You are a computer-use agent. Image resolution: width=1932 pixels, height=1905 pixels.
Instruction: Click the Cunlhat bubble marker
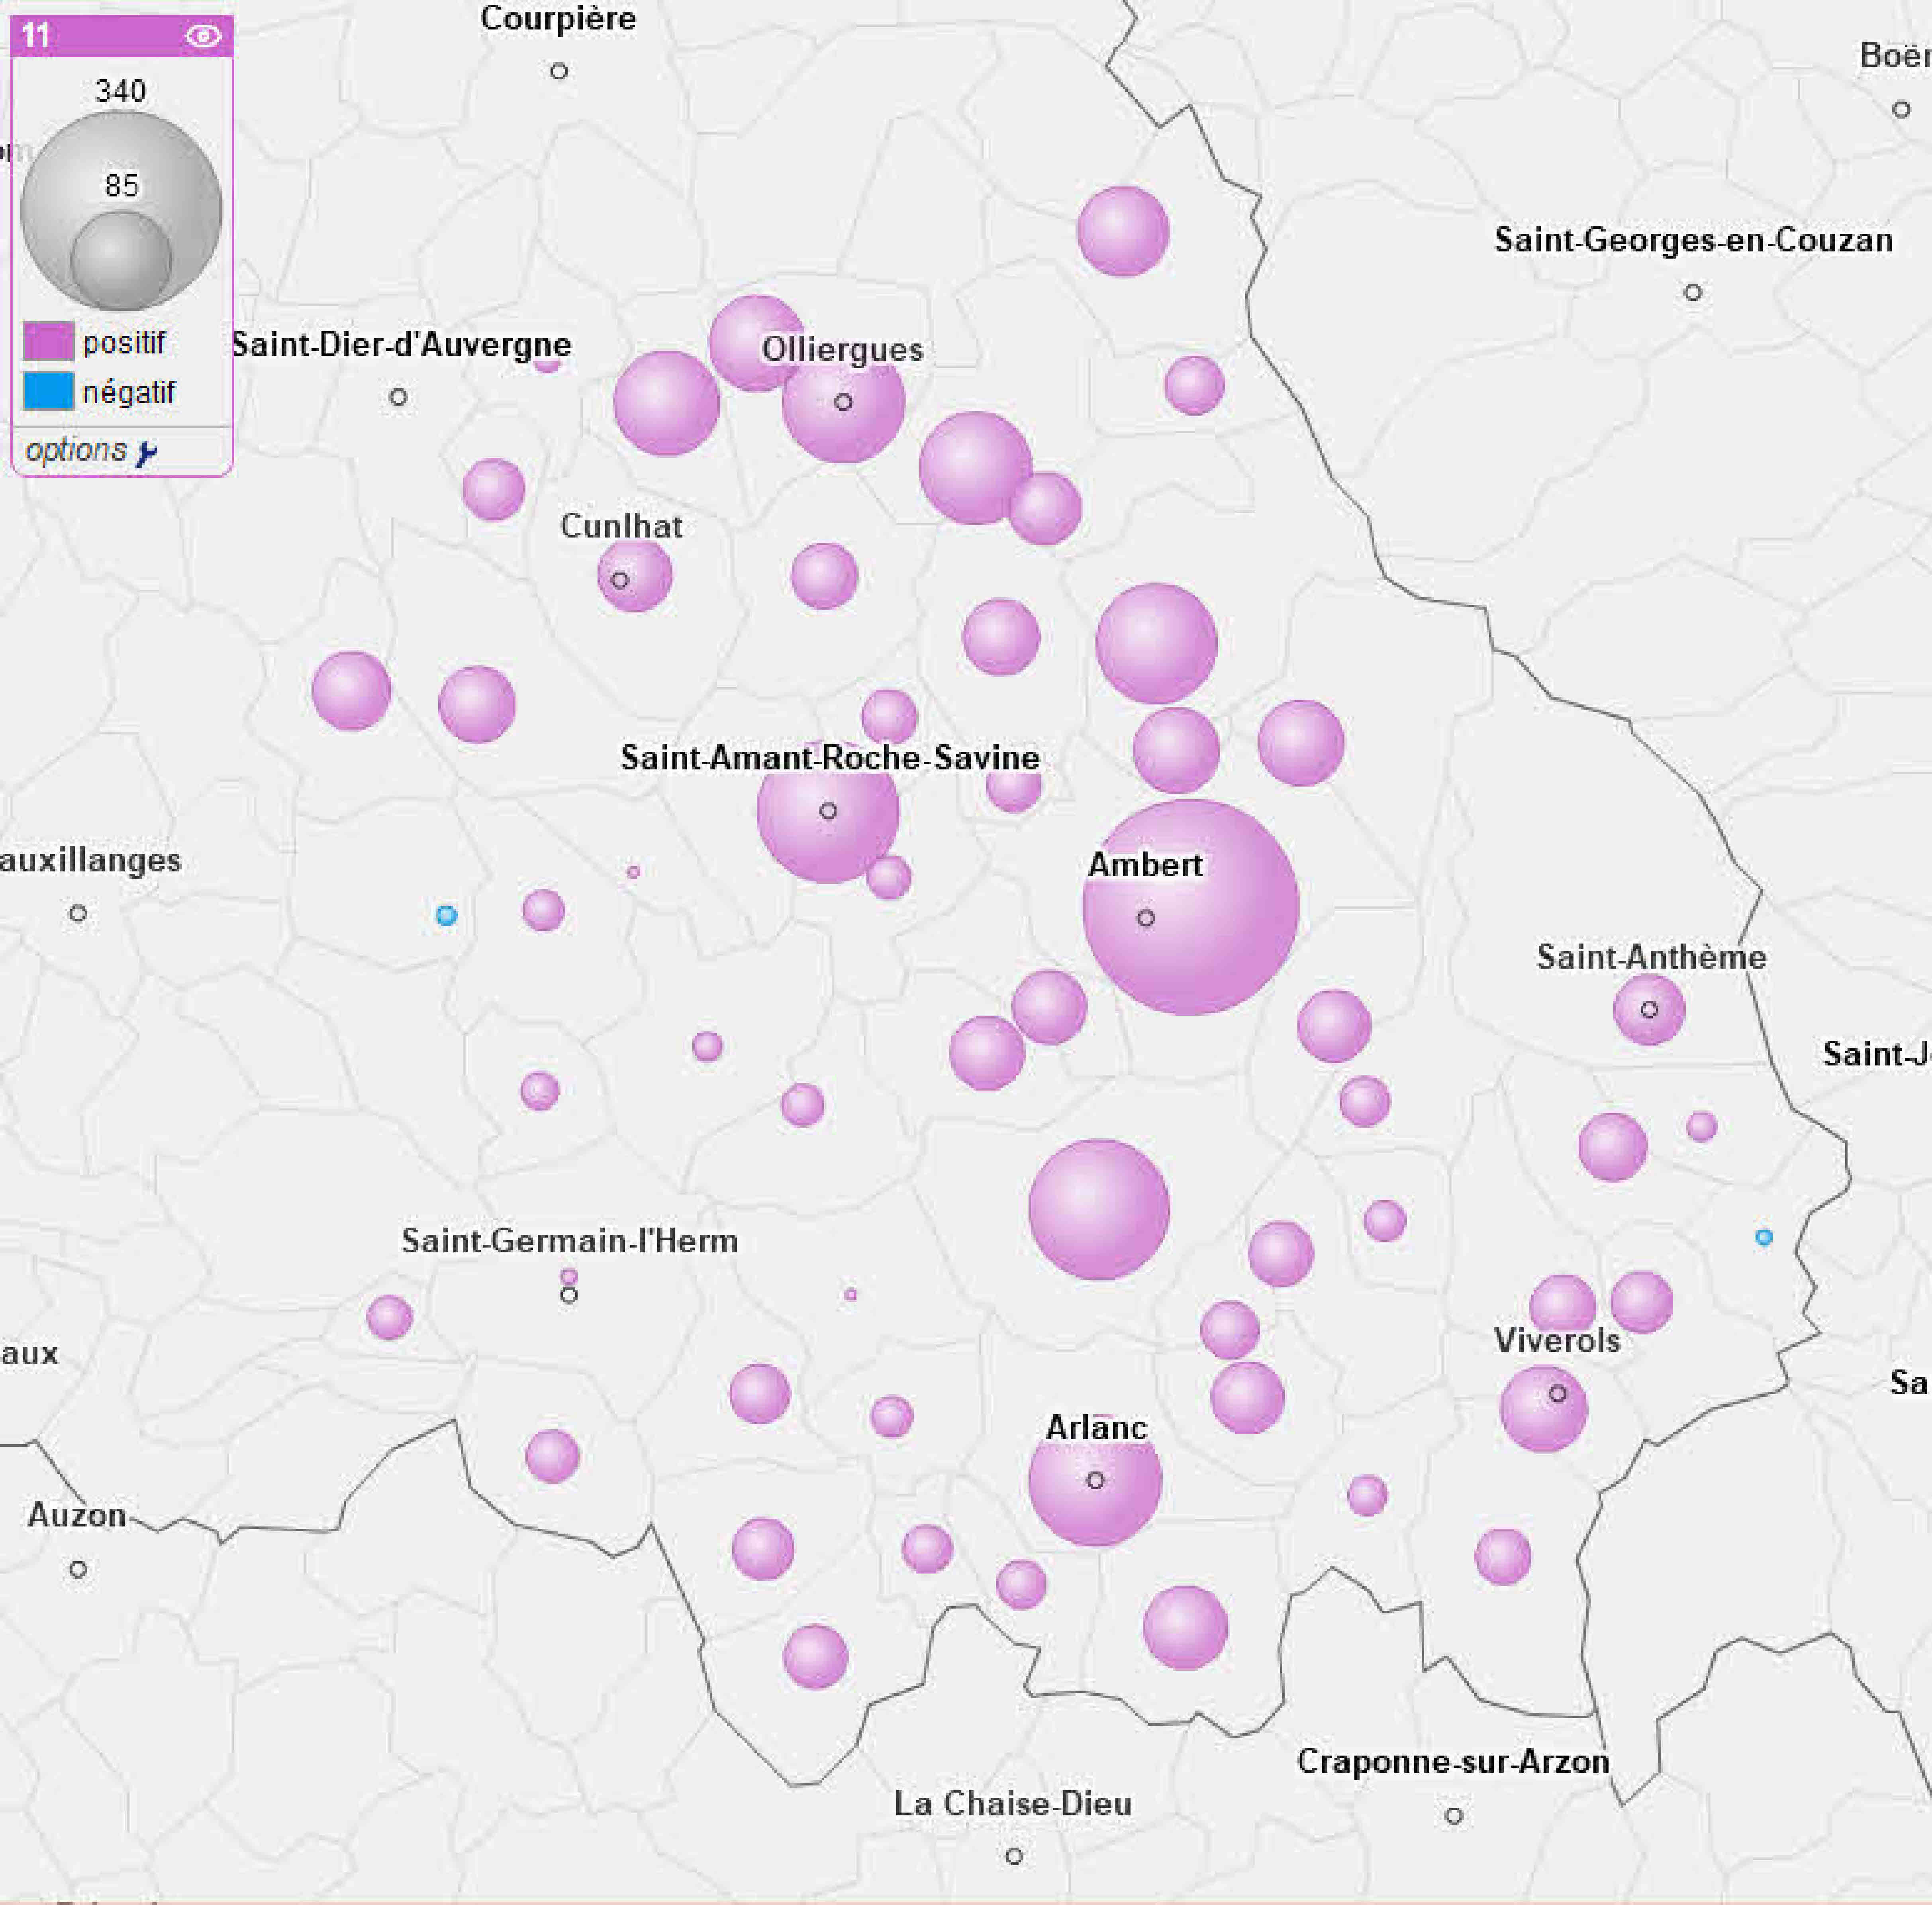click(x=634, y=576)
